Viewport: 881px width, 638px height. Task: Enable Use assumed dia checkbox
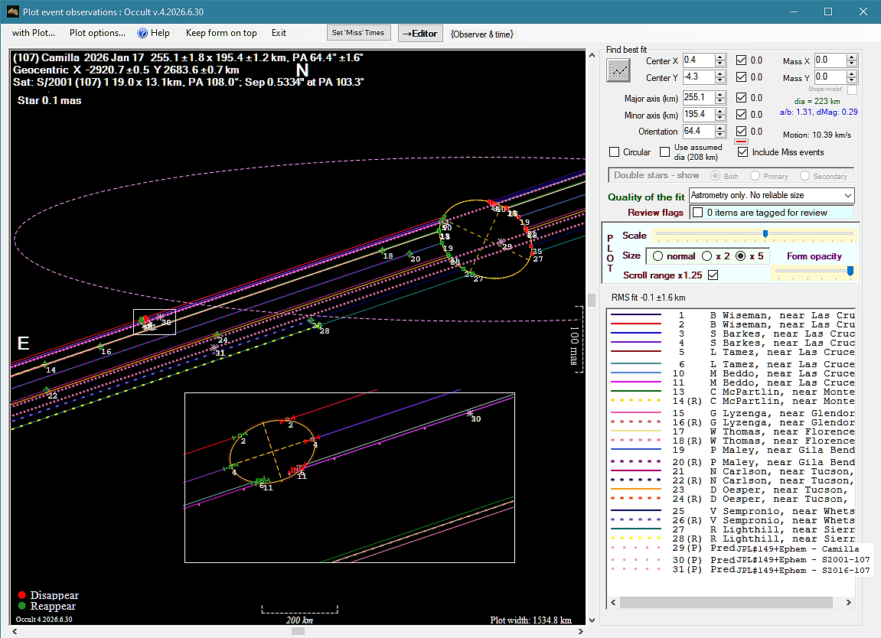point(665,152)
